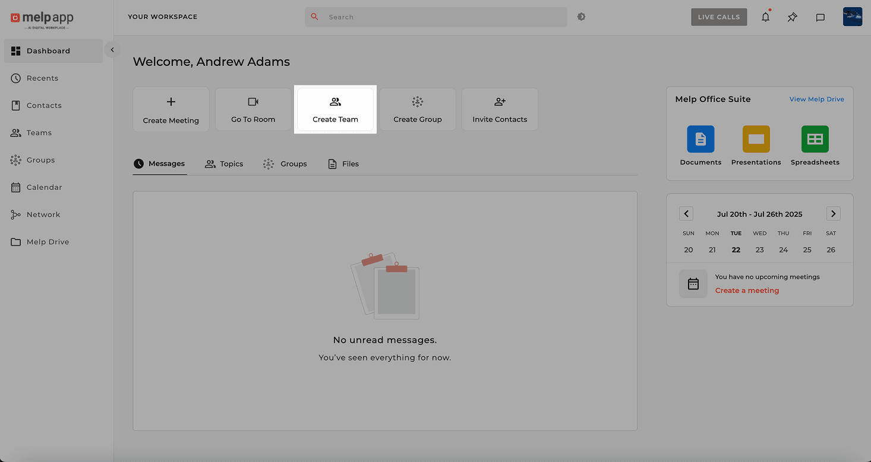Open the Notifications bell

[765, 17]
